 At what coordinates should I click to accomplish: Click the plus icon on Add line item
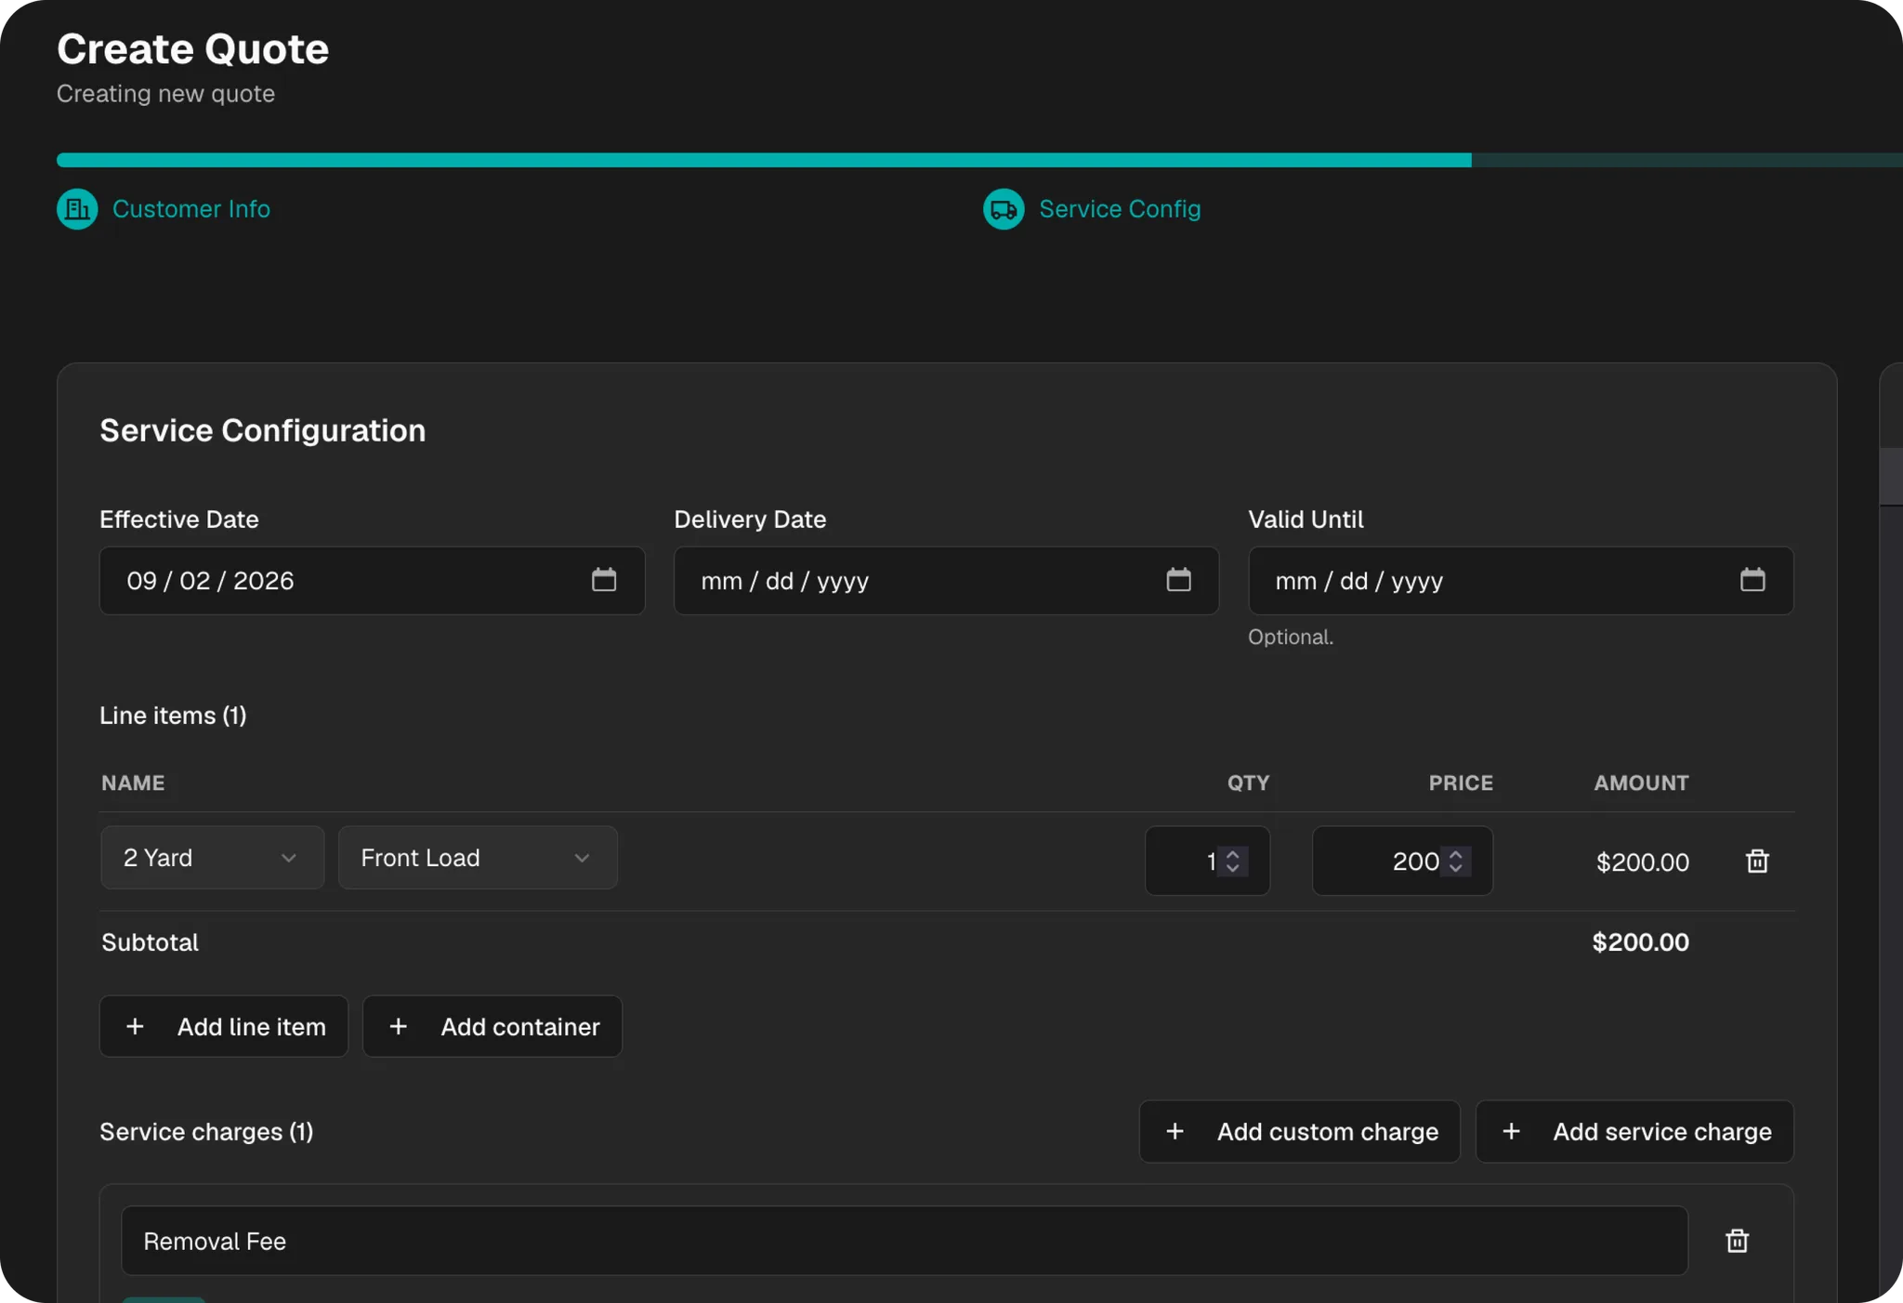pos(135,1026)
